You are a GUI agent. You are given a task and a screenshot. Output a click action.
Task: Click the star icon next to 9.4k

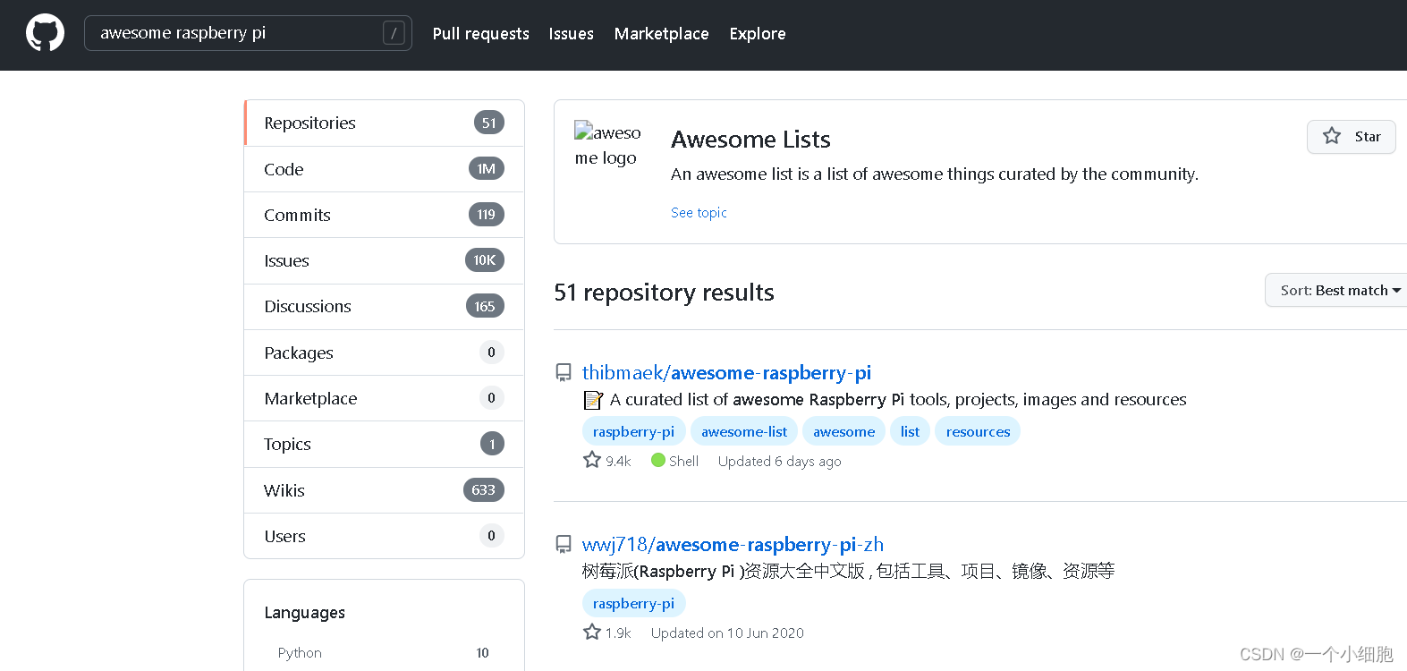[x=592, y=460]
